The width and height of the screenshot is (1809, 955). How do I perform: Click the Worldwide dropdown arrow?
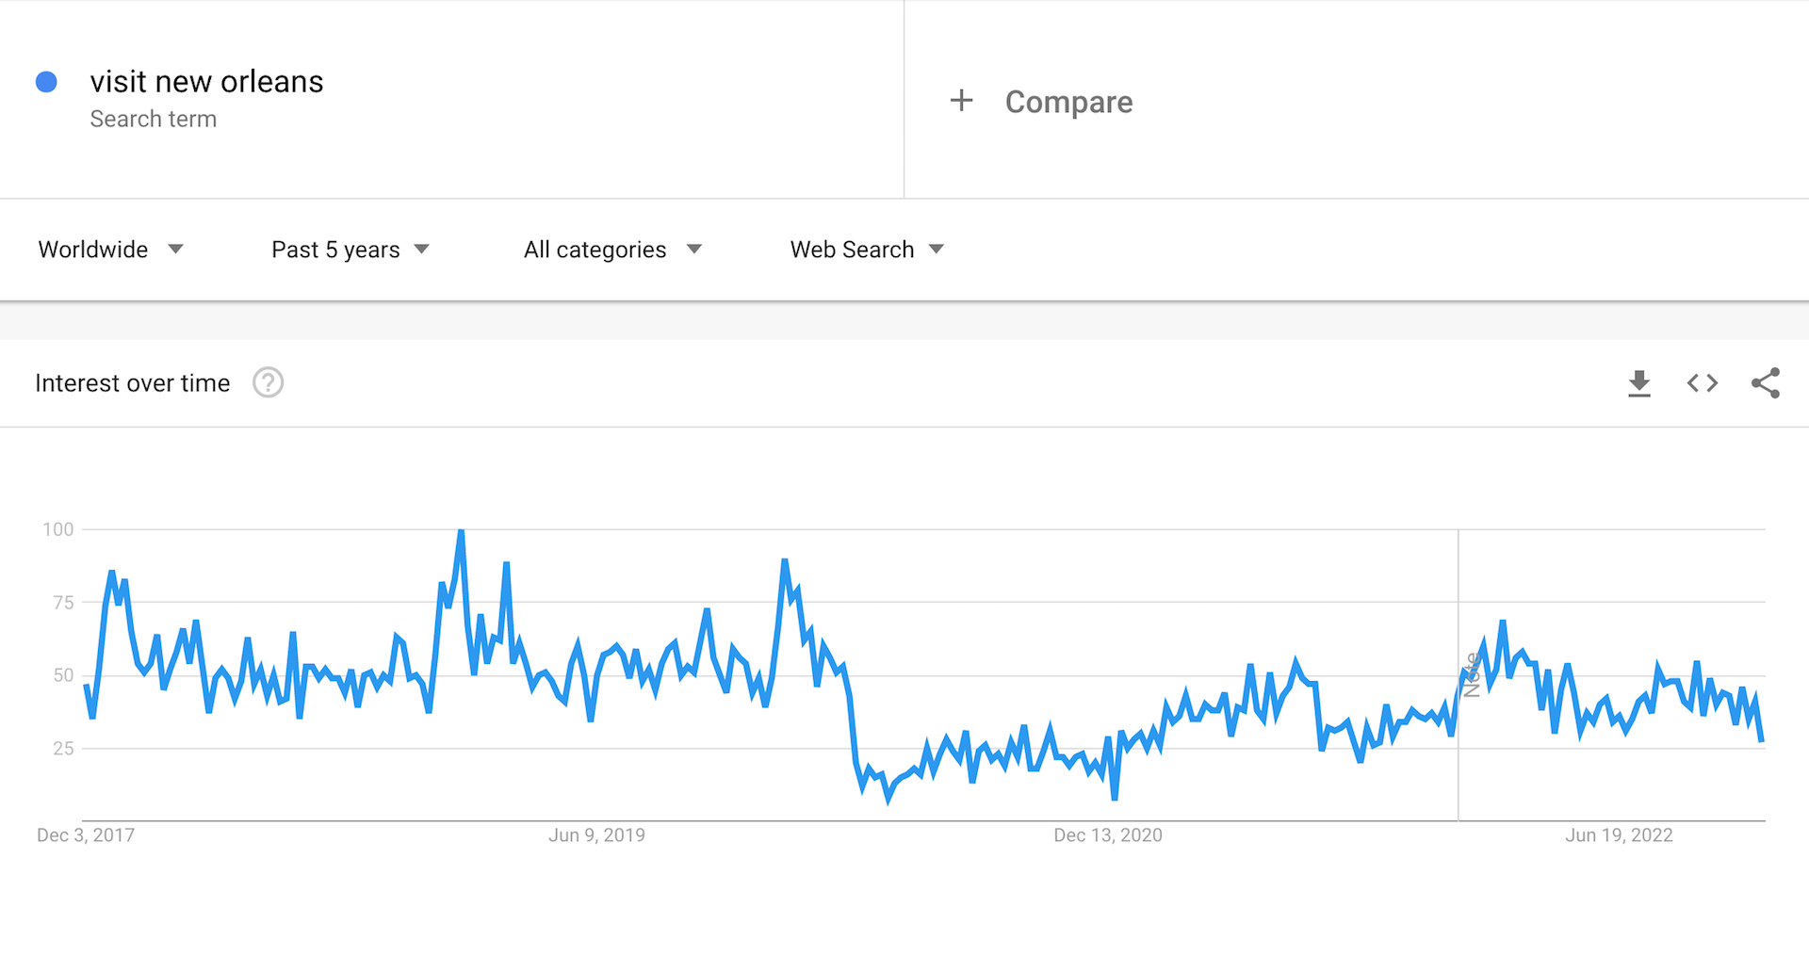(x=175, y=250)
